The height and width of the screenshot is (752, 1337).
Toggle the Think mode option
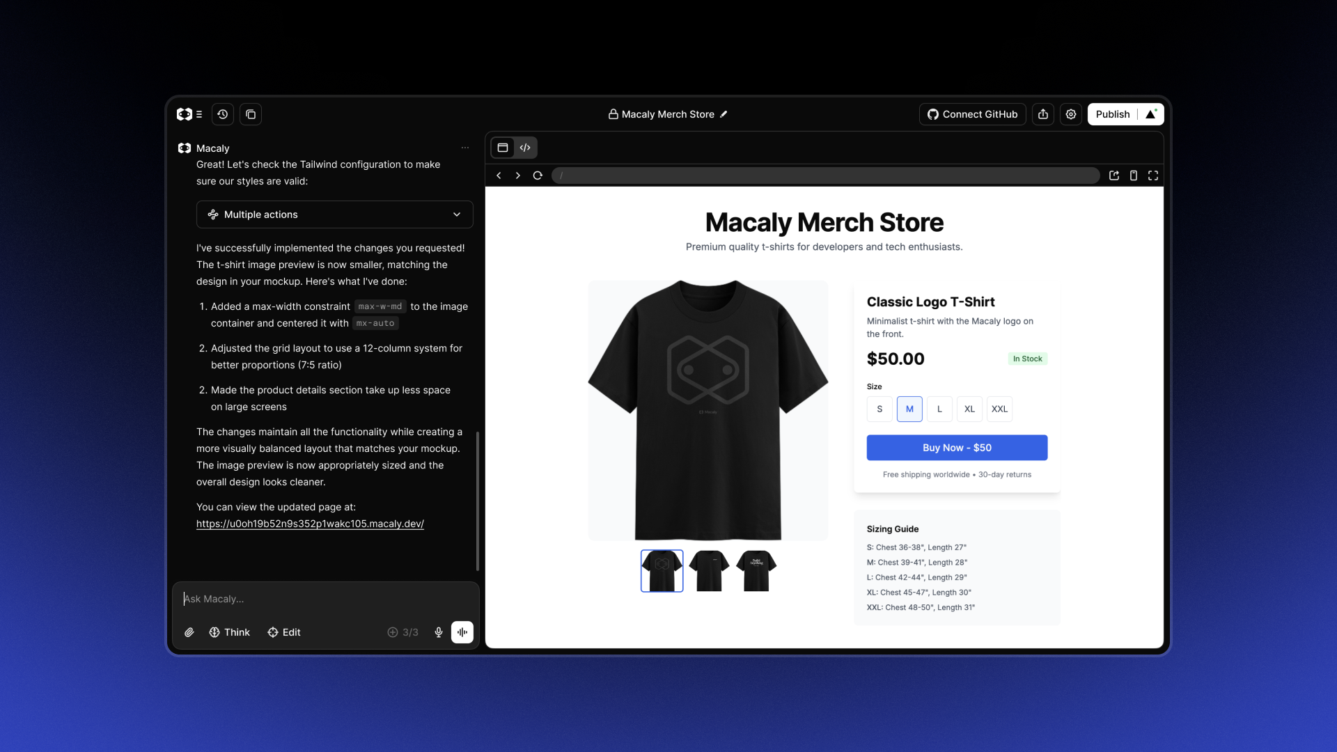click(x=229, y=632)
